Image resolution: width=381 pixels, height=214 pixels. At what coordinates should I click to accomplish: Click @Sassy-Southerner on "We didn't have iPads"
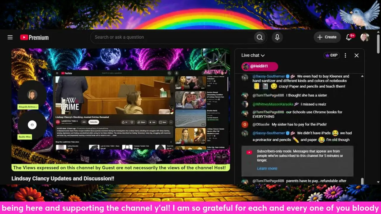[x=268, y=133]
